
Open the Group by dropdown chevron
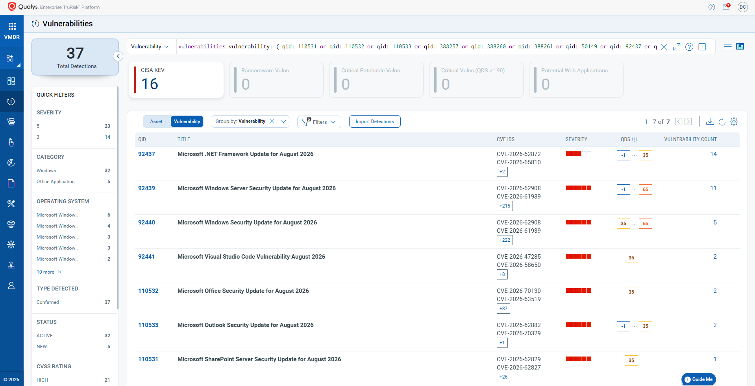[x=283, y=121]
